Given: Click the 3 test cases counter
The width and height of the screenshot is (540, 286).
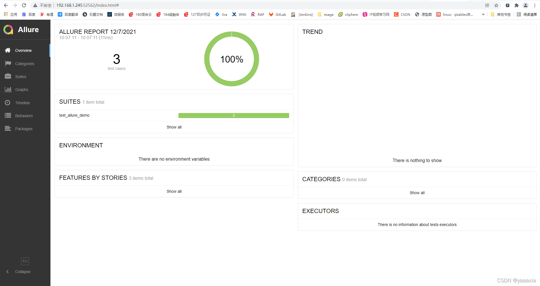Looking at the screenshot, I should [117, 62].
